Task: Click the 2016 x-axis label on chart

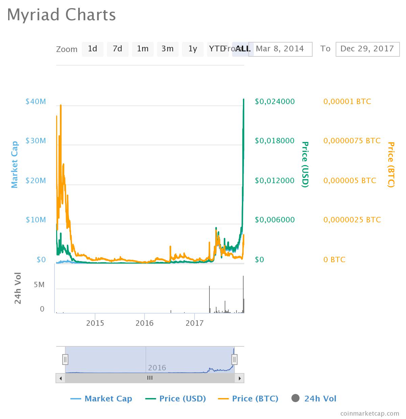Action: (x=144, y=323)
